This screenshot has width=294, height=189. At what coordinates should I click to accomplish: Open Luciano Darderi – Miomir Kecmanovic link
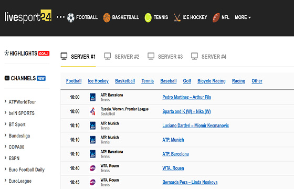(195, 125)
